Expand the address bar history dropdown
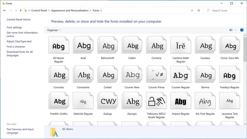This screenshot has width=247, height=139. 192,10
